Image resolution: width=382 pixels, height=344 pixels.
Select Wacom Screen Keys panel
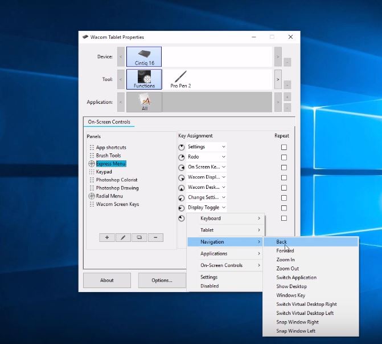(x=117, y=204)
